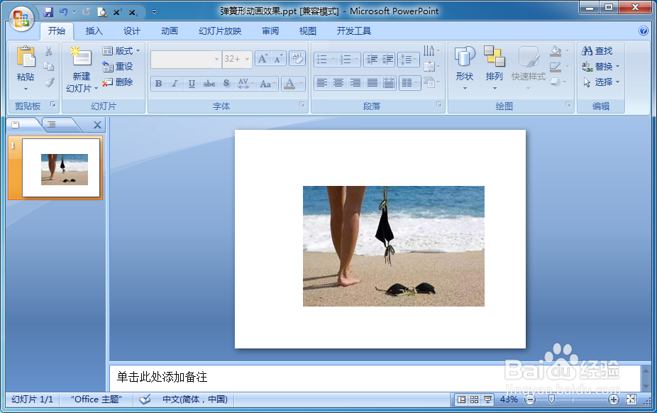This screenshot has width=657, height=413.
Task: Open the shape outline color pen
Action: tap(556, 67)
